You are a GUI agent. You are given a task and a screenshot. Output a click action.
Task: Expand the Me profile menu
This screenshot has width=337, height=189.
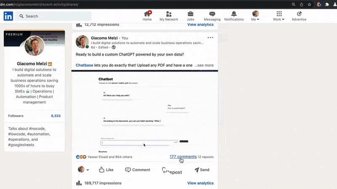click(255, 16)
